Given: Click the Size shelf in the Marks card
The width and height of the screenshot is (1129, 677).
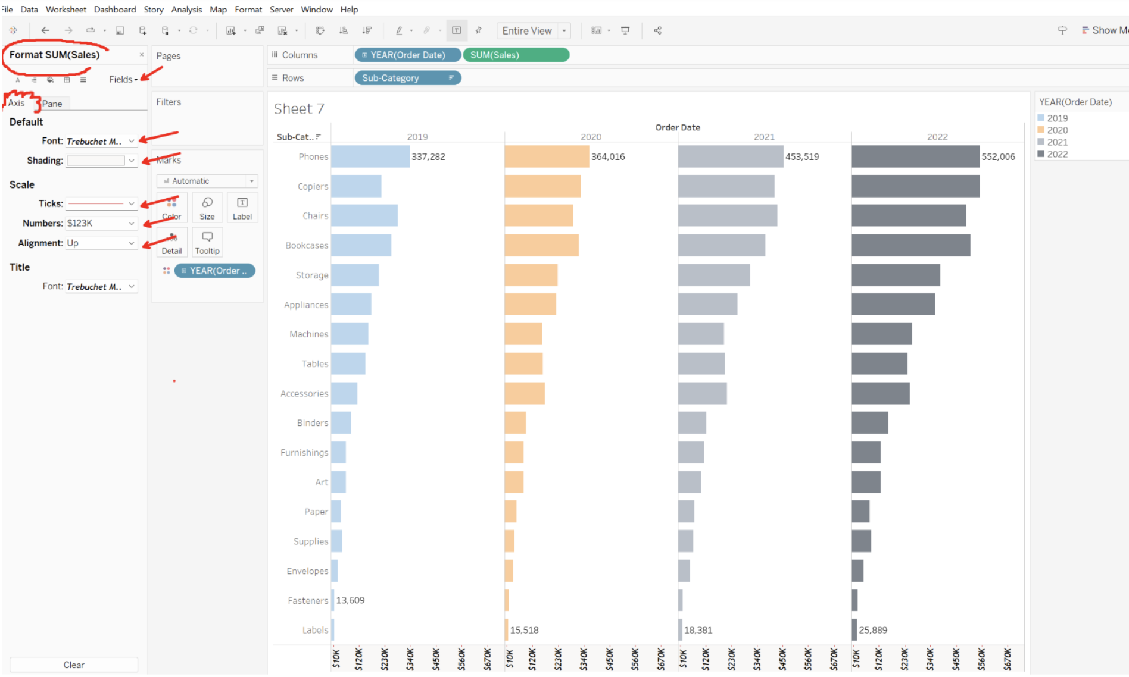Looking at the screenshot, I should pos(207,208).
